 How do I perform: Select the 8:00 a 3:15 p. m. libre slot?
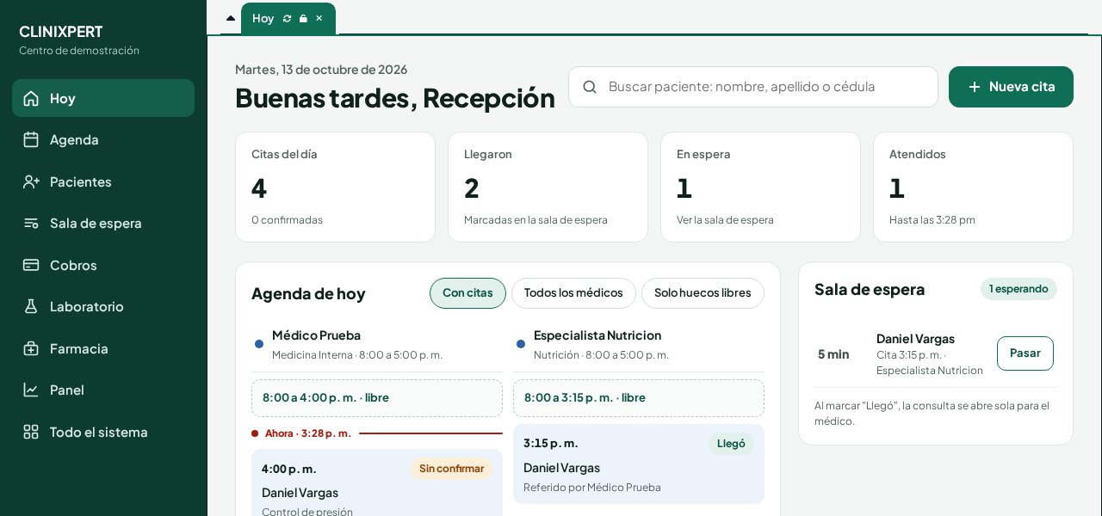click(x=639, y=398)
